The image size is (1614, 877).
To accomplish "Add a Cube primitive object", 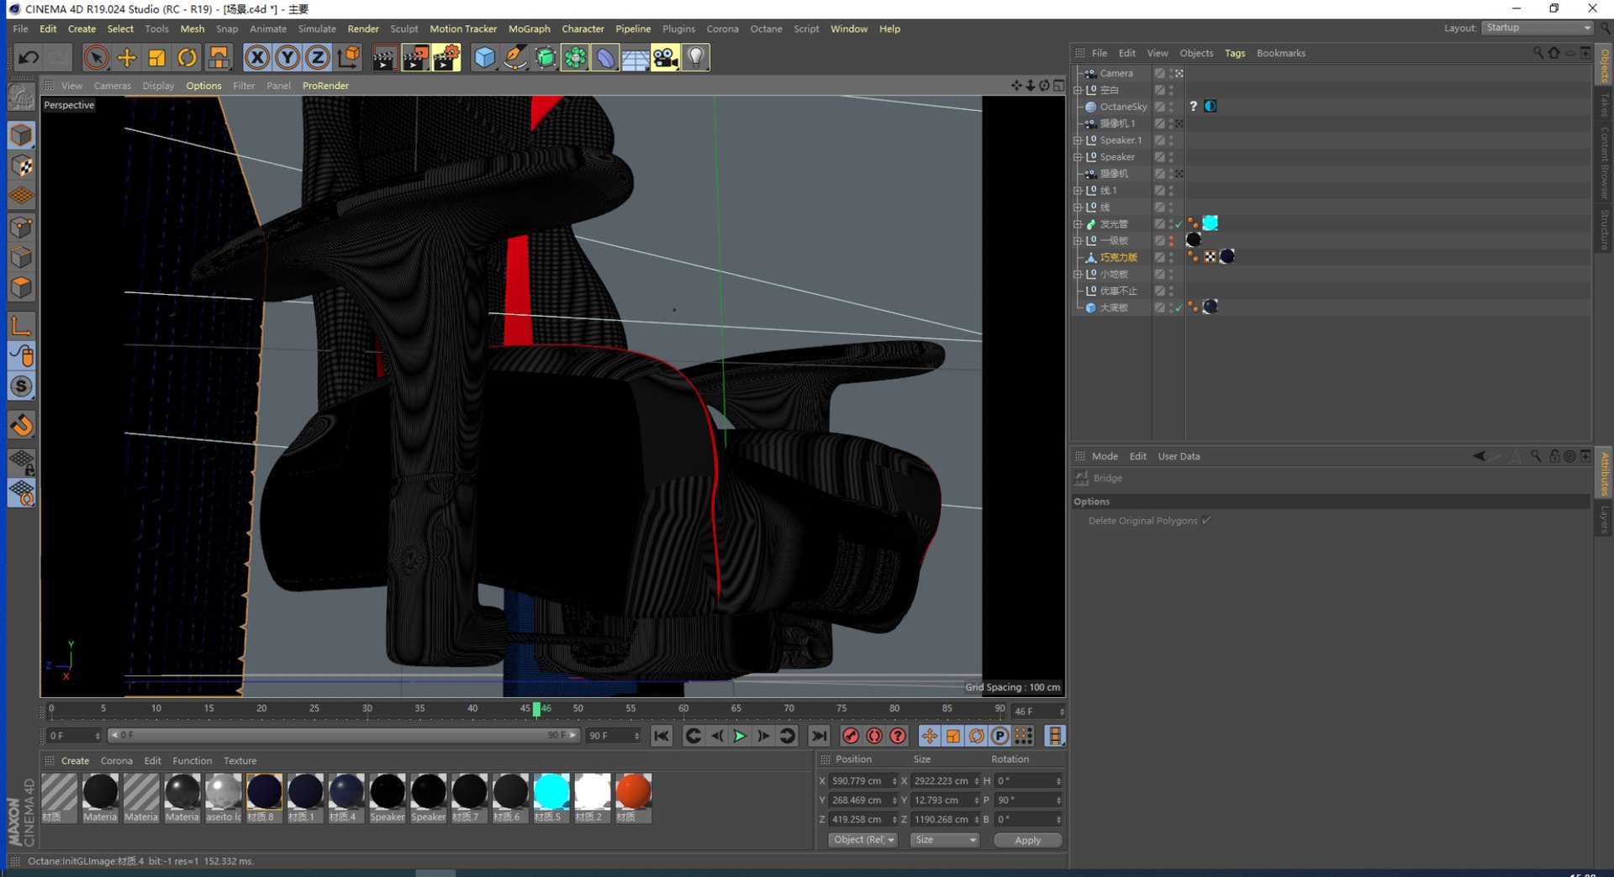I will (485, 57).
